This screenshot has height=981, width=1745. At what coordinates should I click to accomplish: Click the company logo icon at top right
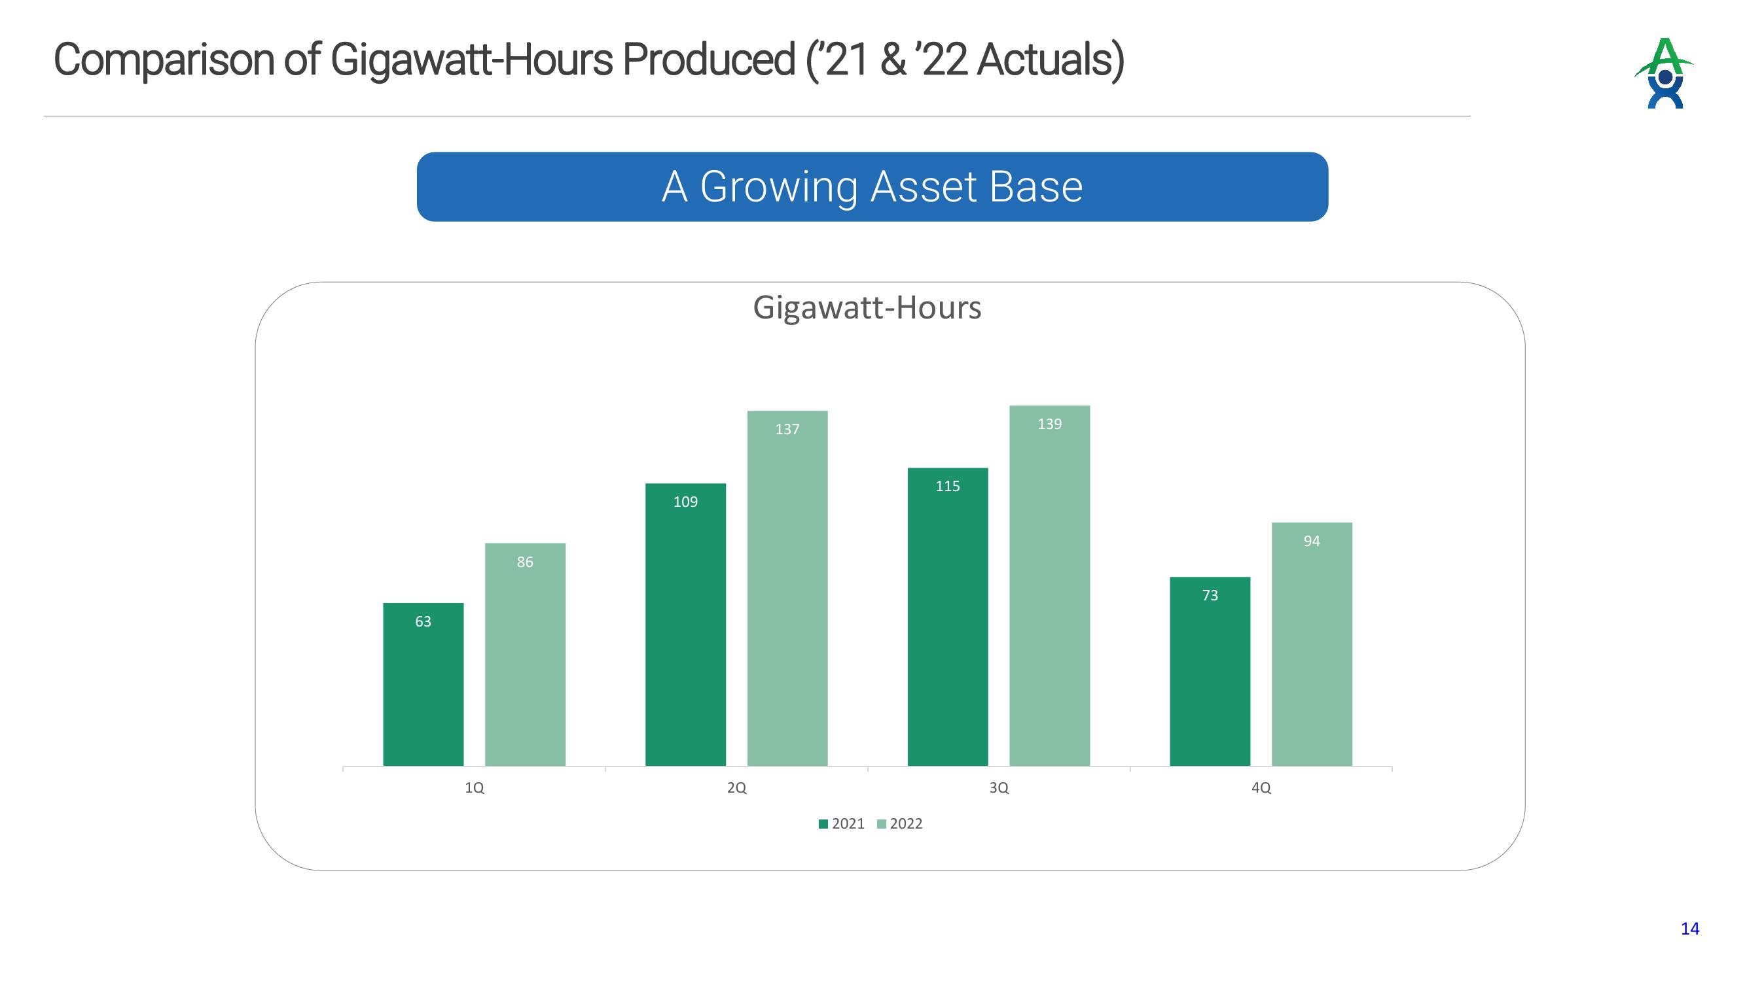1663,73
